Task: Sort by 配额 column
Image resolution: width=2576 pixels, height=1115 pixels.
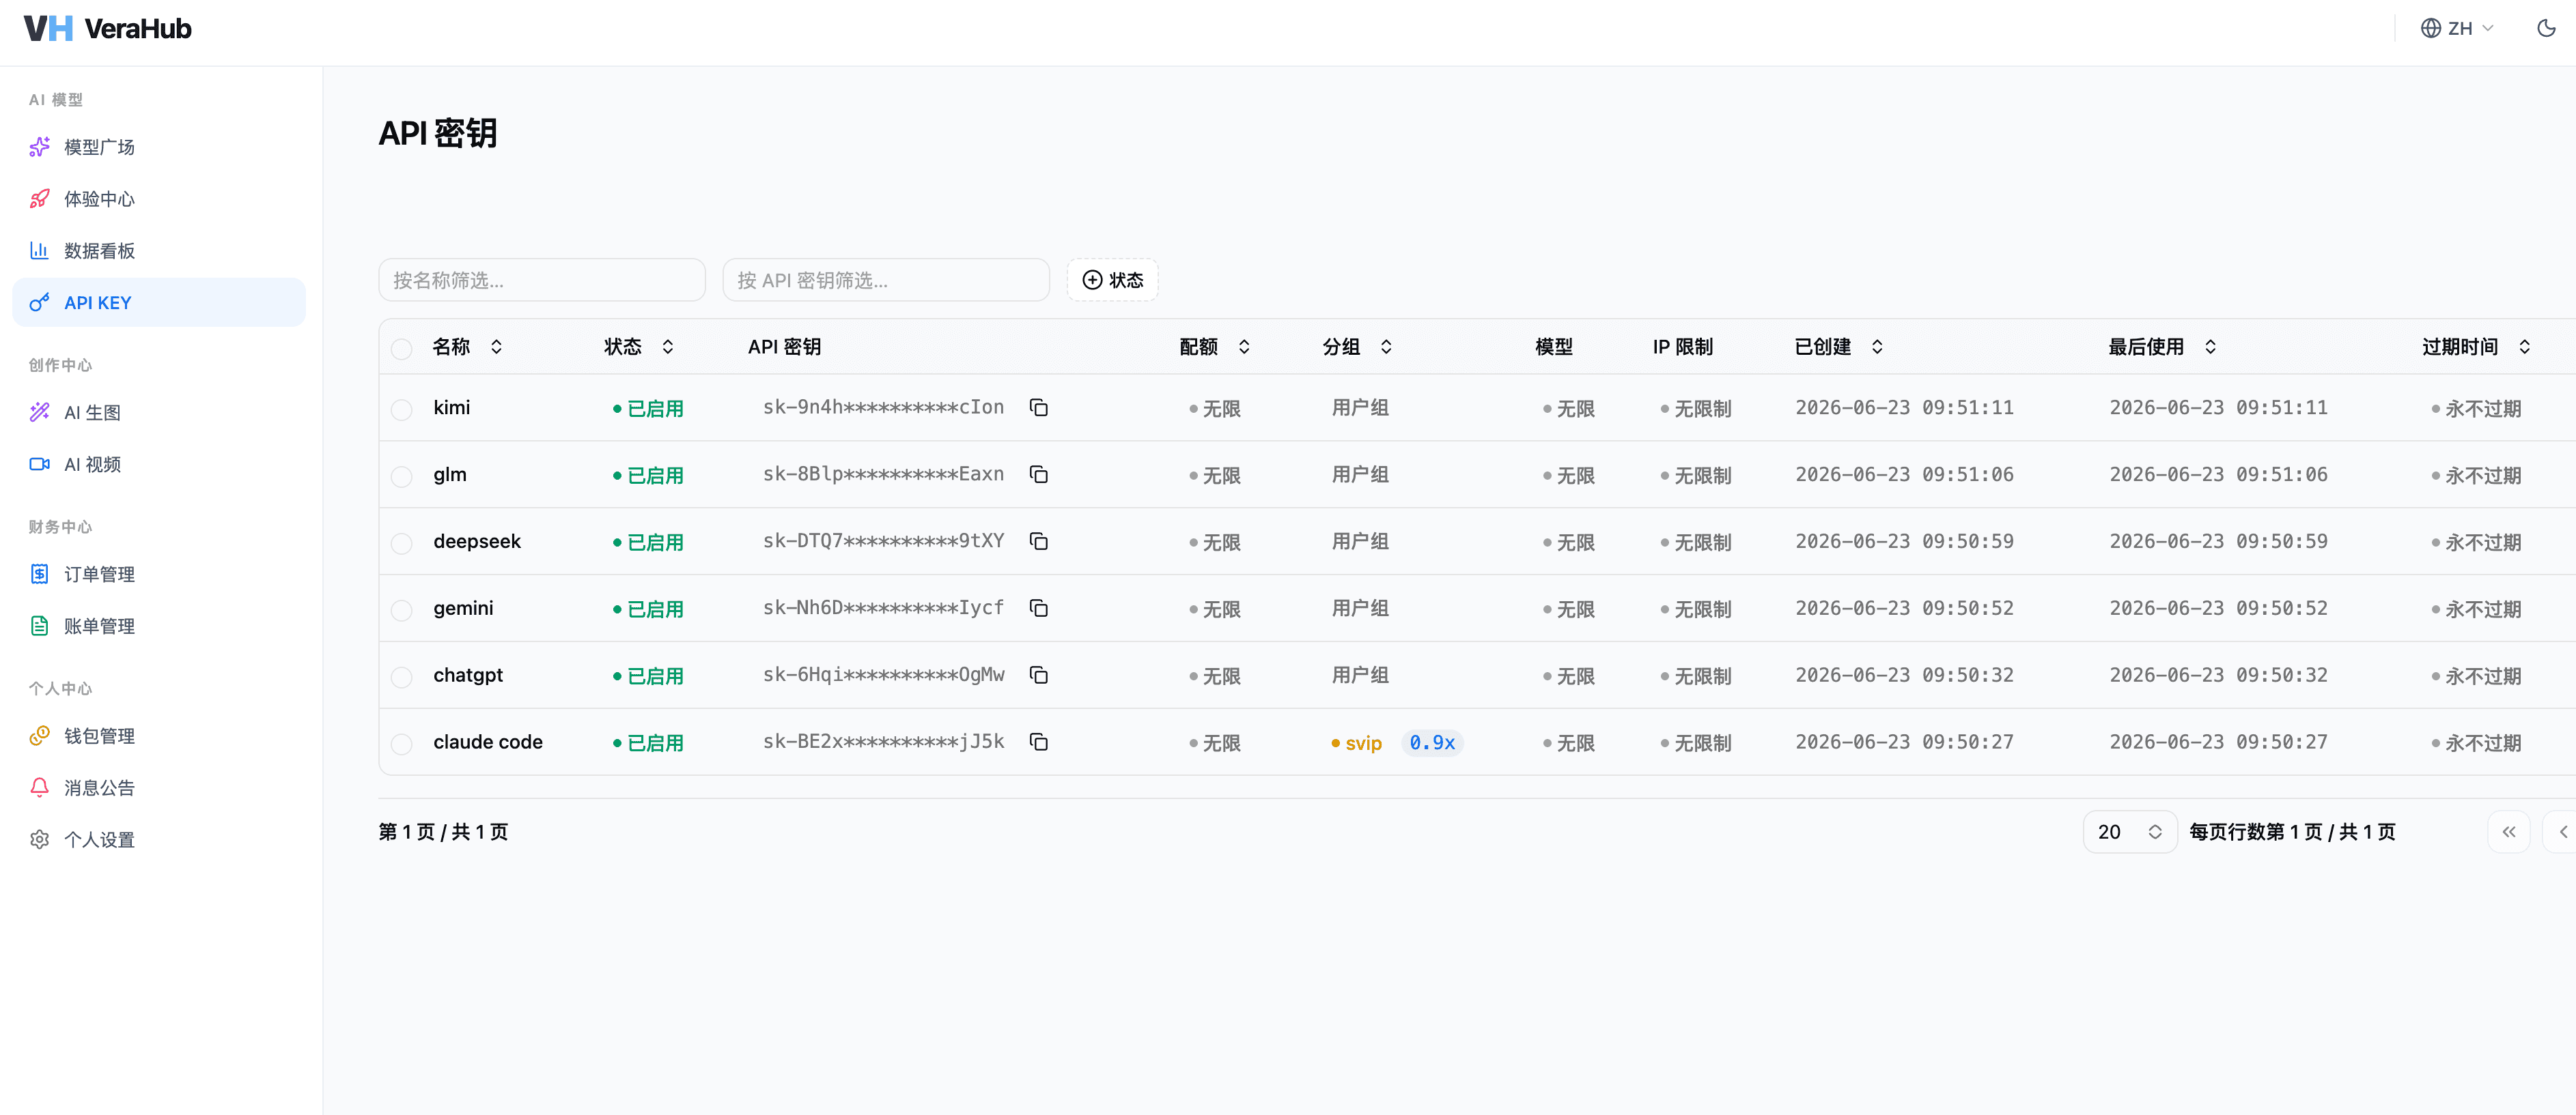Action: point(1214,347)
